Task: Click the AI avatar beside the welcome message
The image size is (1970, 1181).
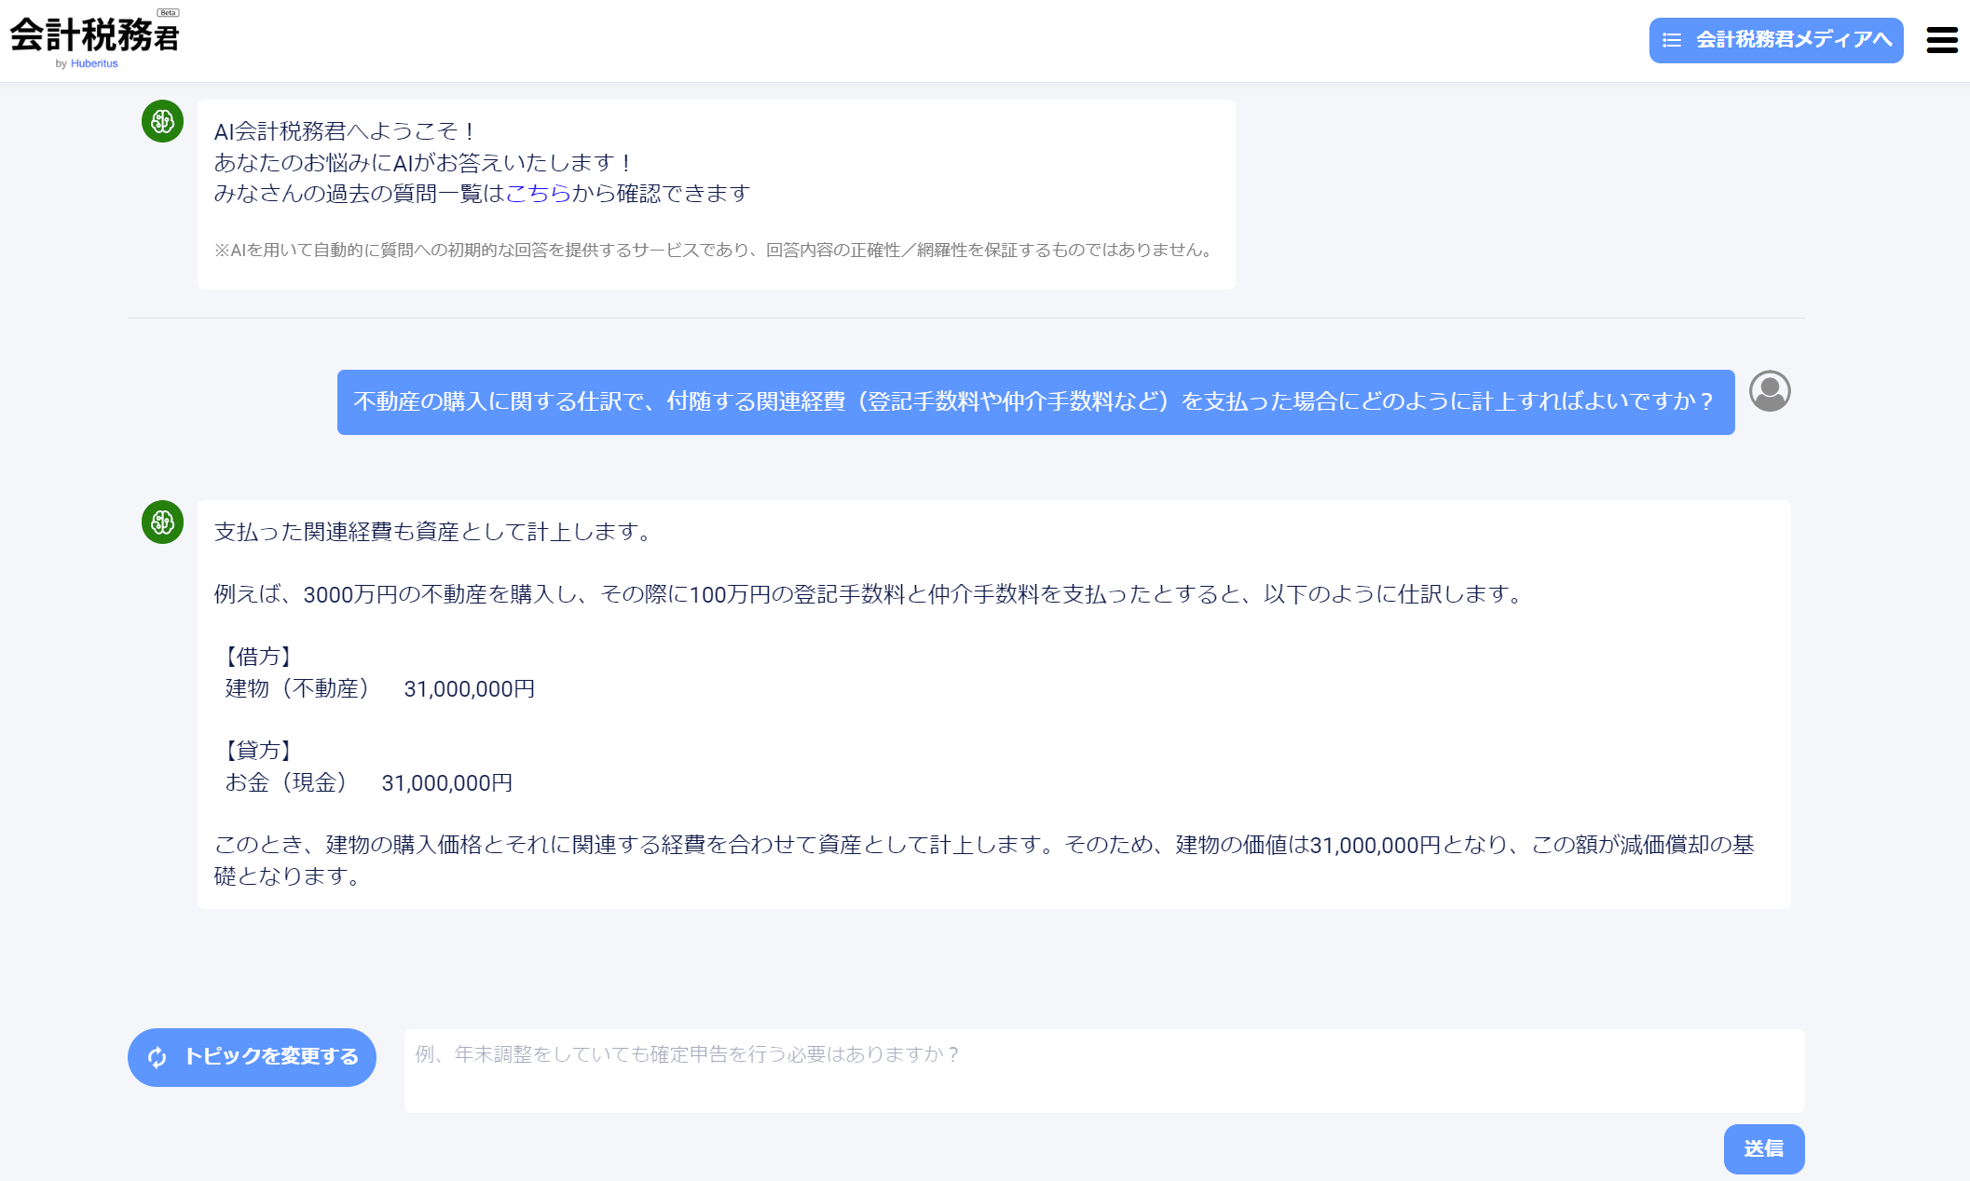Action: pos(162,122)
